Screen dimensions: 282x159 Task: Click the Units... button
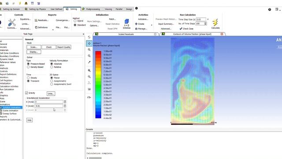point(51,94)
